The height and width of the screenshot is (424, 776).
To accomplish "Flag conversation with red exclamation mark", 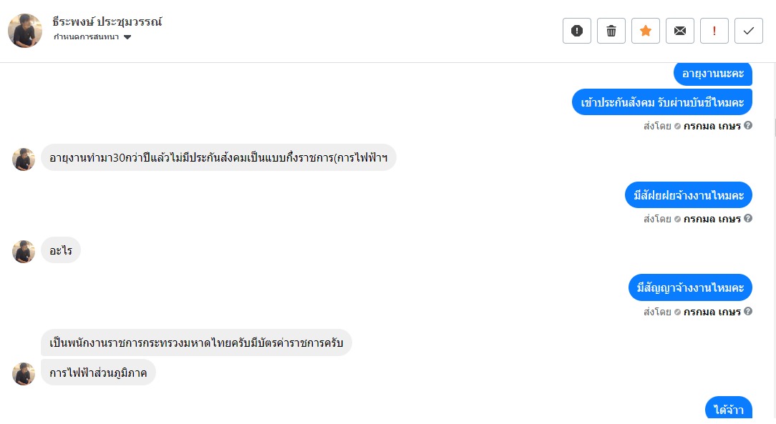I will [714, 31].
